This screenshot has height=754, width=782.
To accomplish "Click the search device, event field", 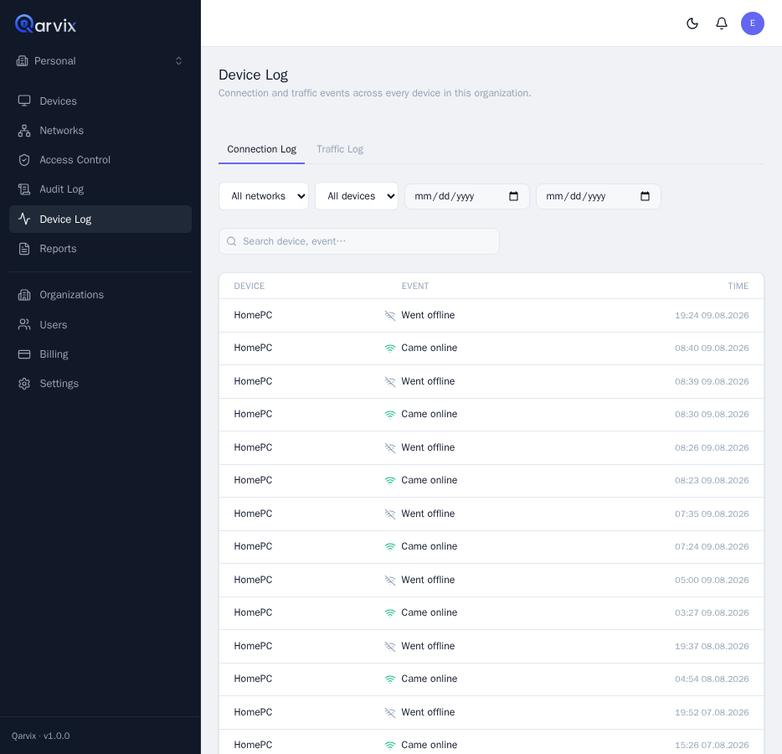I will (x=359, y=241).
